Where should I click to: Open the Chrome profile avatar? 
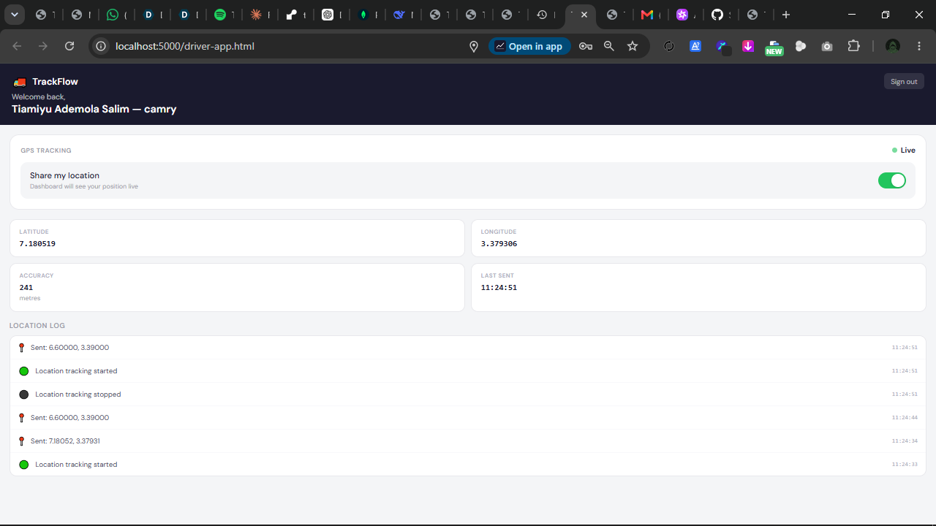[x=893, y=46]
